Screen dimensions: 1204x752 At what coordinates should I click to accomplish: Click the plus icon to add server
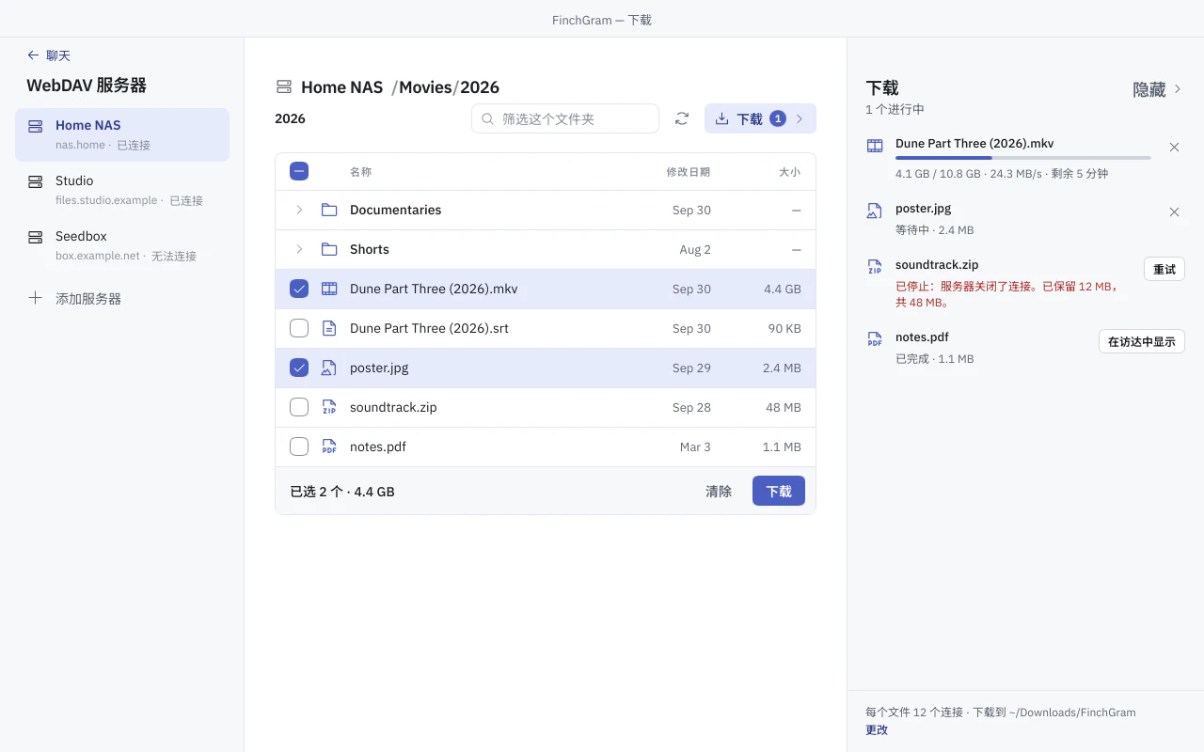(x=36, y=298)
